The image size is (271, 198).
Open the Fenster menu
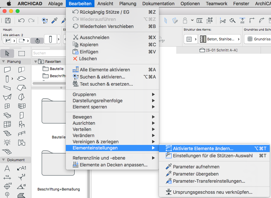click(241, 4)
